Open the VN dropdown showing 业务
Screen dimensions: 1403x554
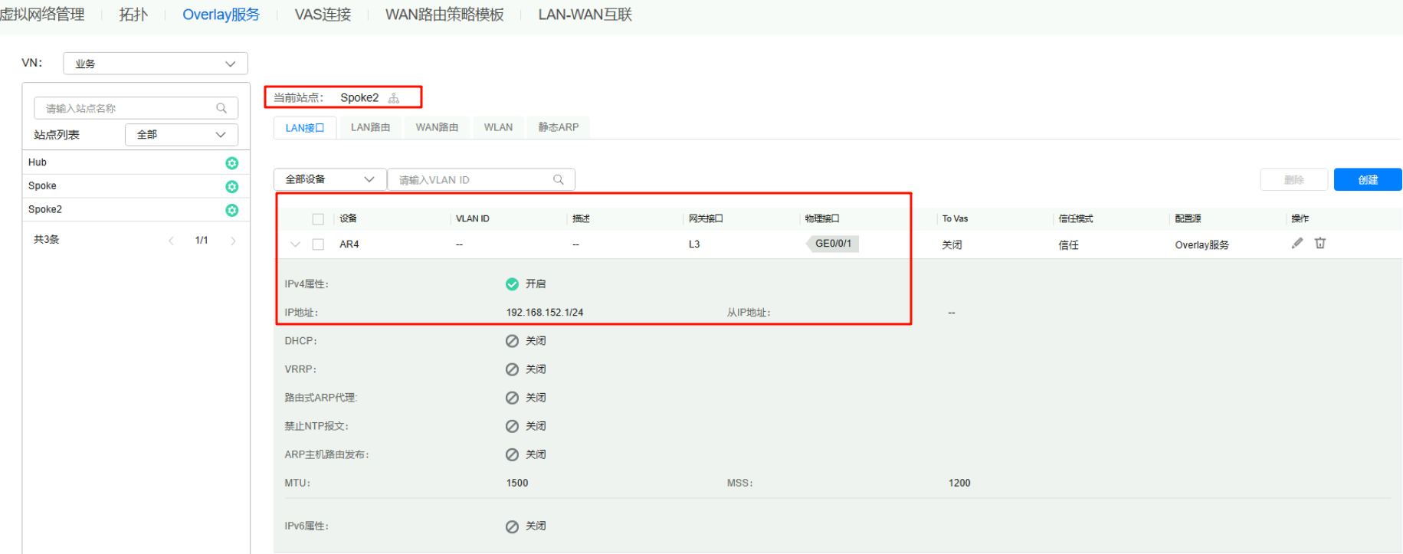155,64
